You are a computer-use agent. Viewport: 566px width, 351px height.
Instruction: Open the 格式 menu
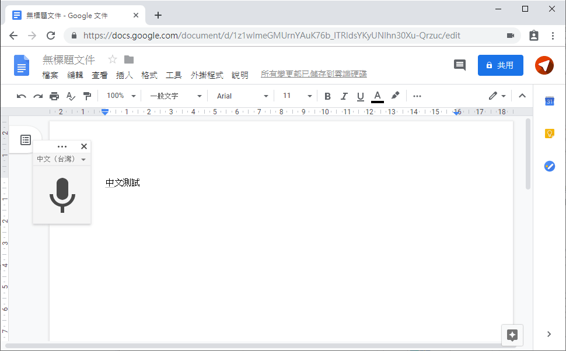(149, 75)
